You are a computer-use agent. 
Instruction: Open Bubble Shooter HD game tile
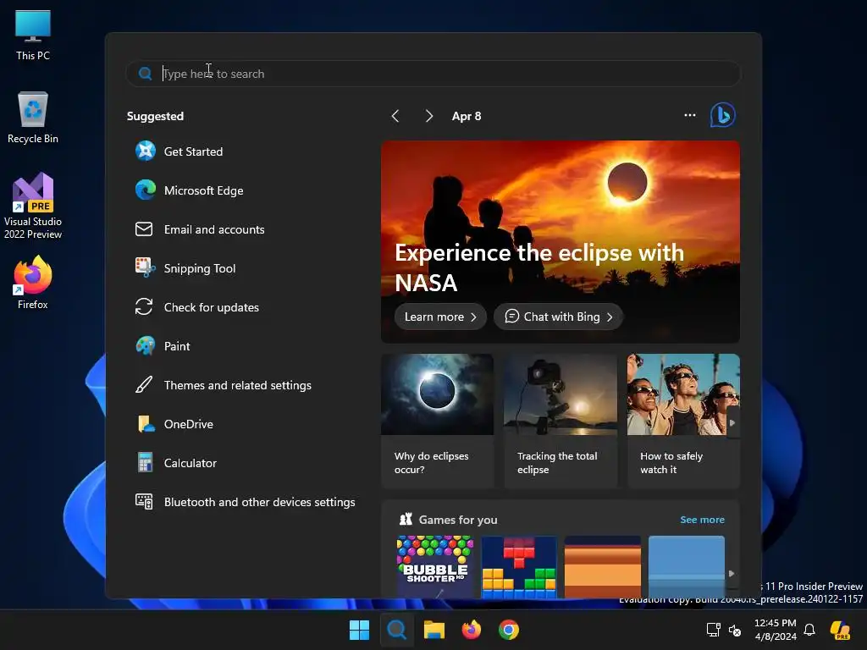pos(435,566)
